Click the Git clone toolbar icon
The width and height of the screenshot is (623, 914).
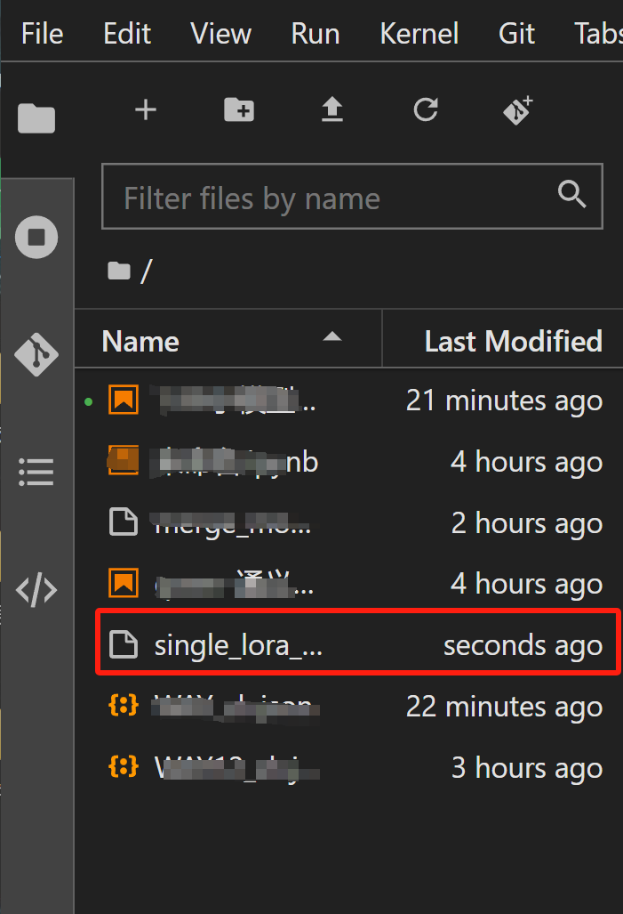pos(518,109)
